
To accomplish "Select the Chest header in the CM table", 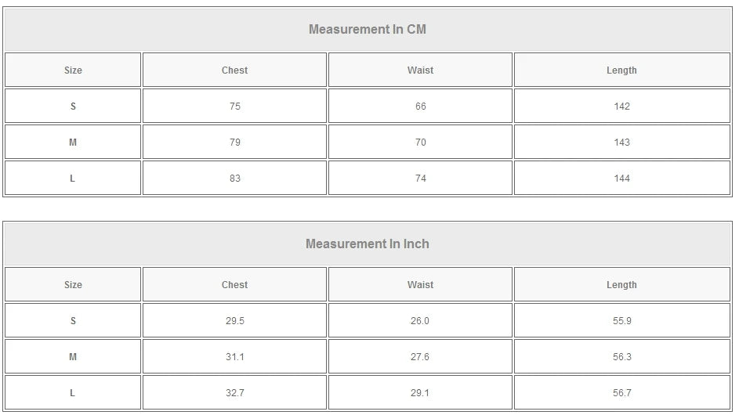I will [234, 70].
